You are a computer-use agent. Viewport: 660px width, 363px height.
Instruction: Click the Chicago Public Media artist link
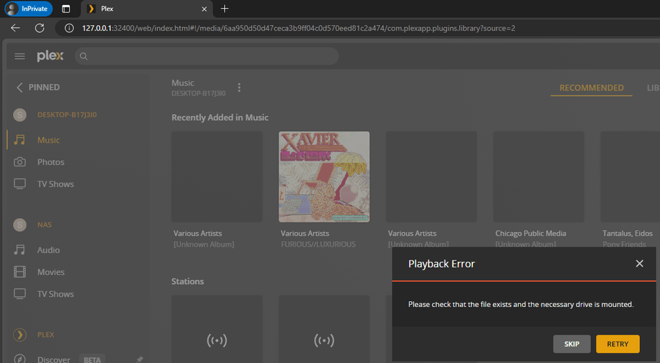530,233
